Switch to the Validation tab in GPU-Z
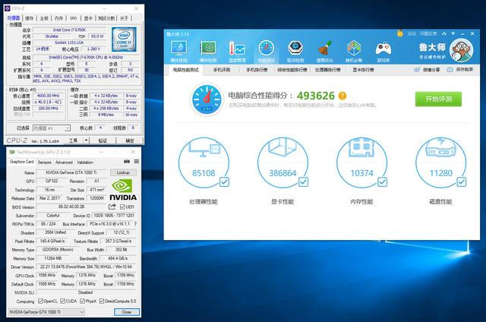This screenshot has height=322, width=486. pos(85,162)
